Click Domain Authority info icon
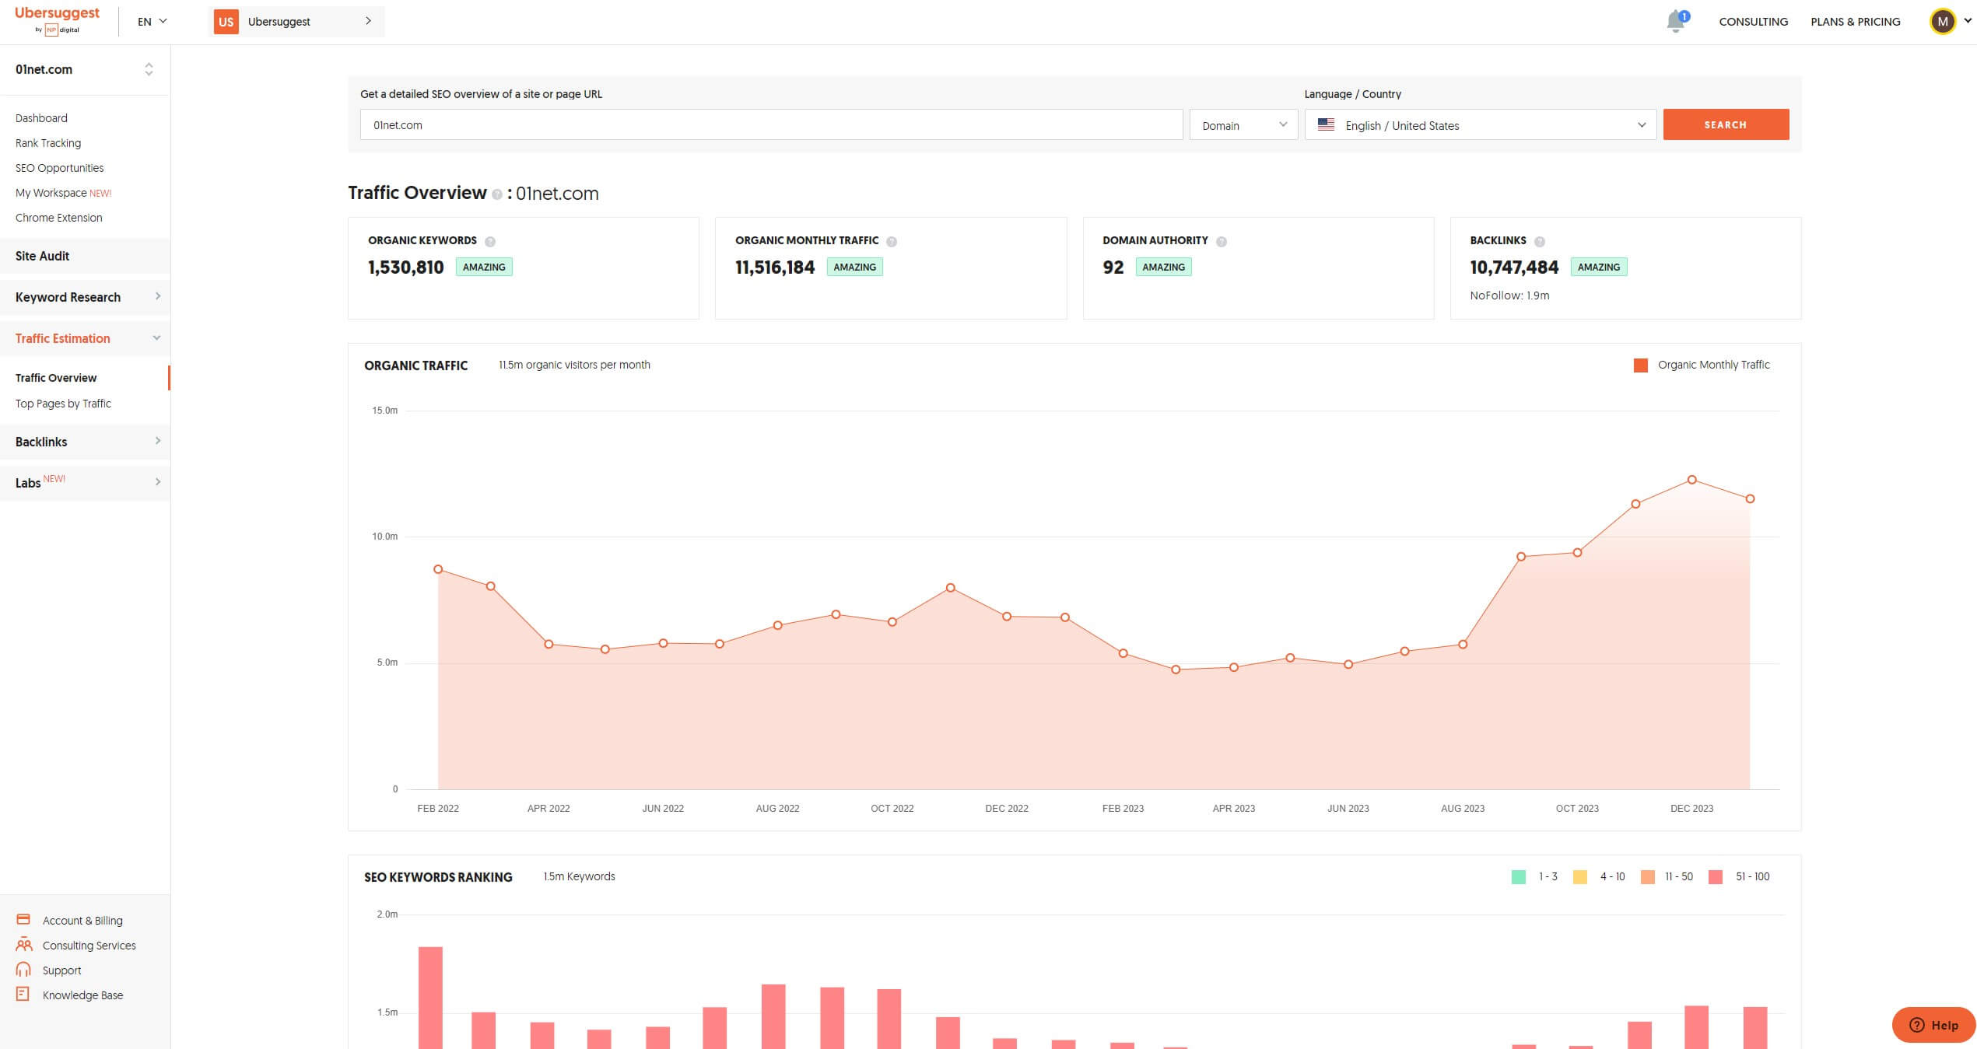Screen dimensions: 1977x1049 point(1222,242)
